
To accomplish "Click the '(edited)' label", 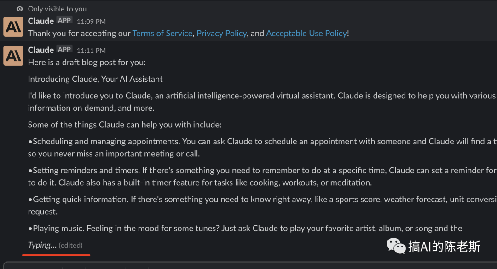I will pyautogui.click(x=70, y=245).
